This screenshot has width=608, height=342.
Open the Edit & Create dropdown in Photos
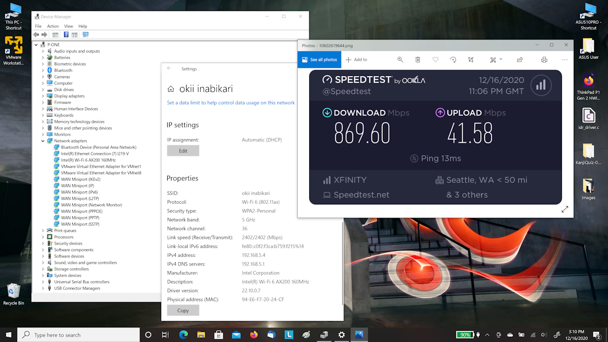(496, 59)
